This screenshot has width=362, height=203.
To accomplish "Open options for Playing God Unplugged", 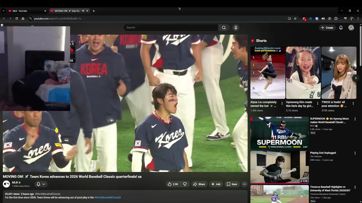I will (x=355, y=153).
